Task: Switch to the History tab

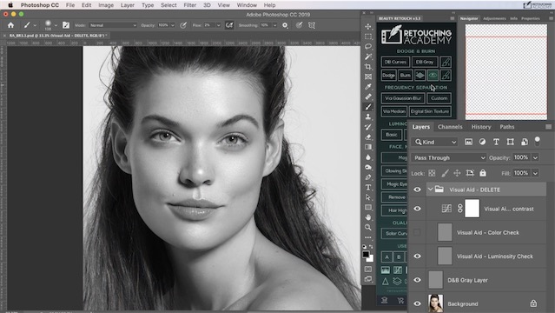Action: pyautogui.click(x=481, y=127)
